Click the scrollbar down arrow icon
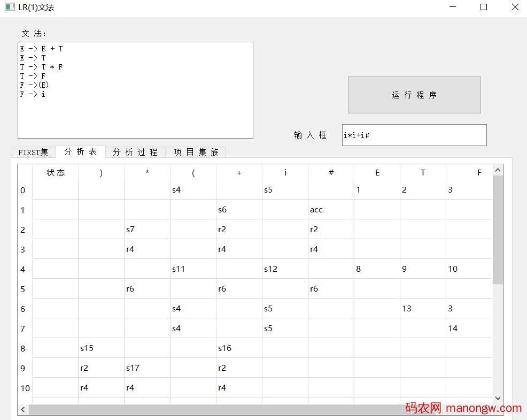The image size is (527, 420). (x=498, y=398)
